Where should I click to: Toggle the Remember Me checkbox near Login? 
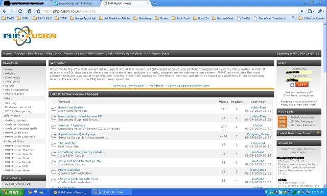coord(292,85)
